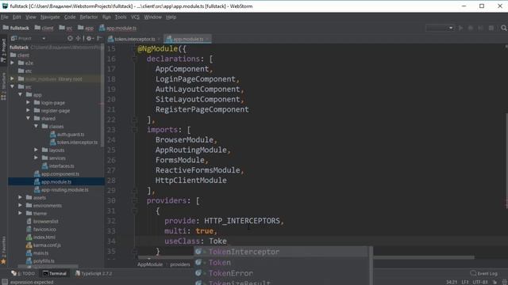Open the Window menu

coord(152,17)
